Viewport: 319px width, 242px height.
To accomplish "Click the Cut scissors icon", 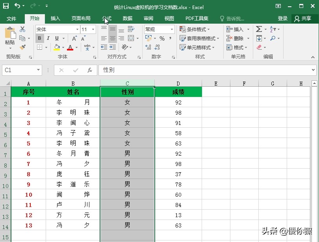I will pos(22,29).
